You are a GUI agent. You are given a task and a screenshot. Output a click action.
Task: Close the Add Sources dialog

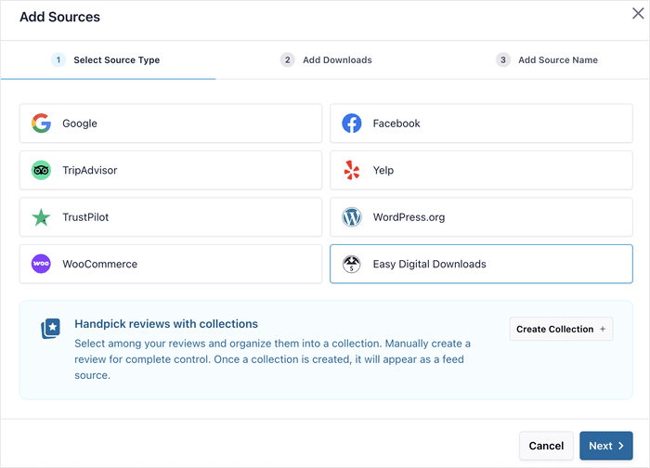click(638, 13)
